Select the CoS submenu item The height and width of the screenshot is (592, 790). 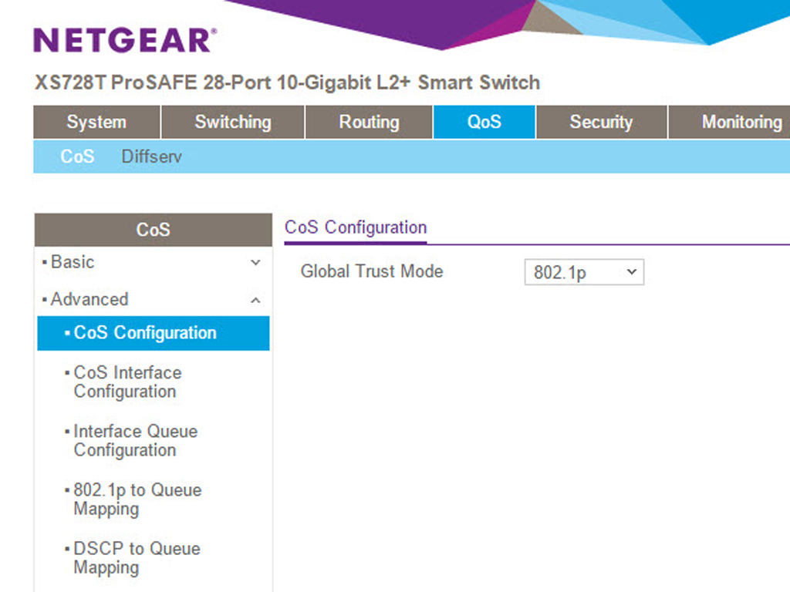coord(77,156)
